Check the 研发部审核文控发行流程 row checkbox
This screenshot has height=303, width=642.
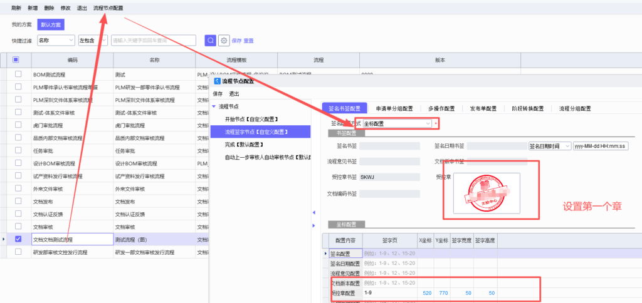coord(18,252)
